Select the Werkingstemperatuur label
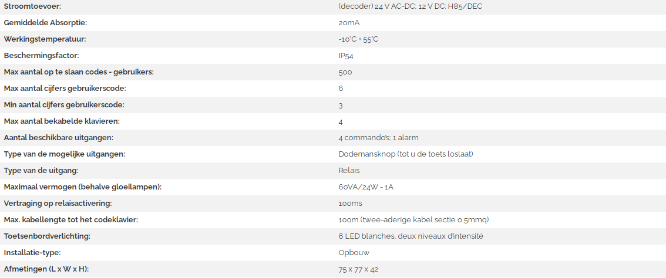 pyautogui.click(x=45, y=39)
